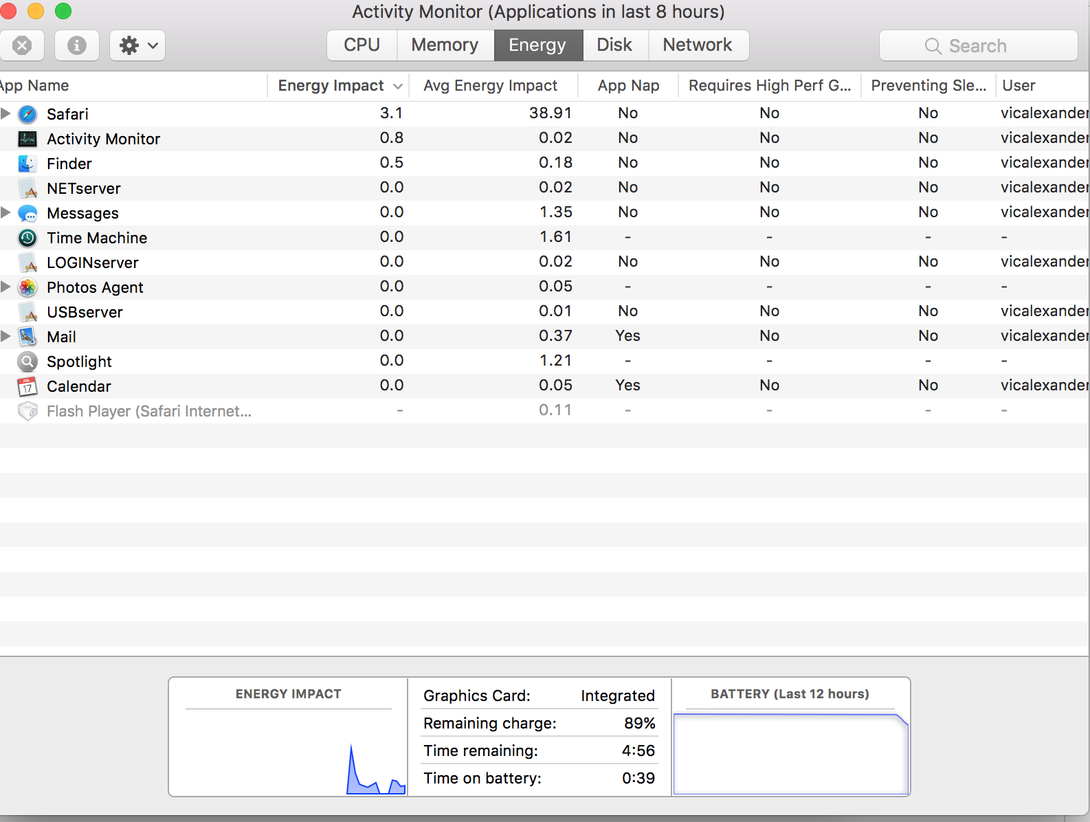Select the Finder row name
This screenshot has height=822, width=1090.
click(x=69, y=164)
